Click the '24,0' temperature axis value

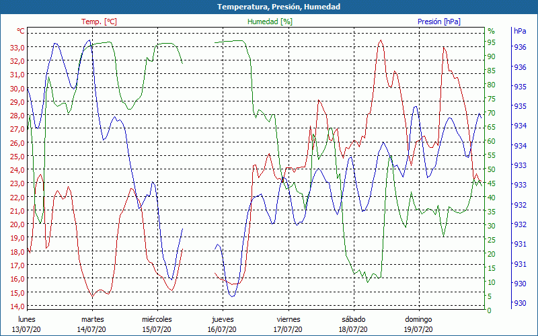17,170
